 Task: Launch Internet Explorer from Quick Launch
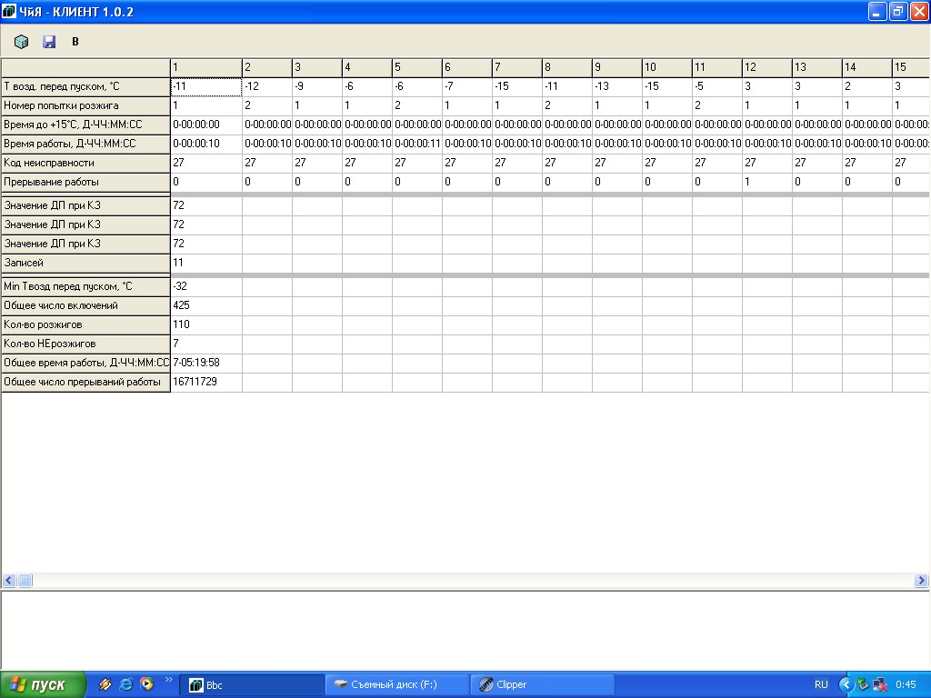point(125,684)
